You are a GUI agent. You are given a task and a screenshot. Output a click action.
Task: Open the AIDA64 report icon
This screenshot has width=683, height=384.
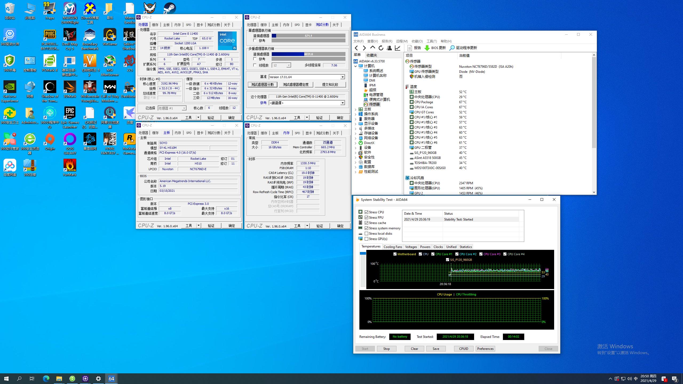(x=410, y=48)
